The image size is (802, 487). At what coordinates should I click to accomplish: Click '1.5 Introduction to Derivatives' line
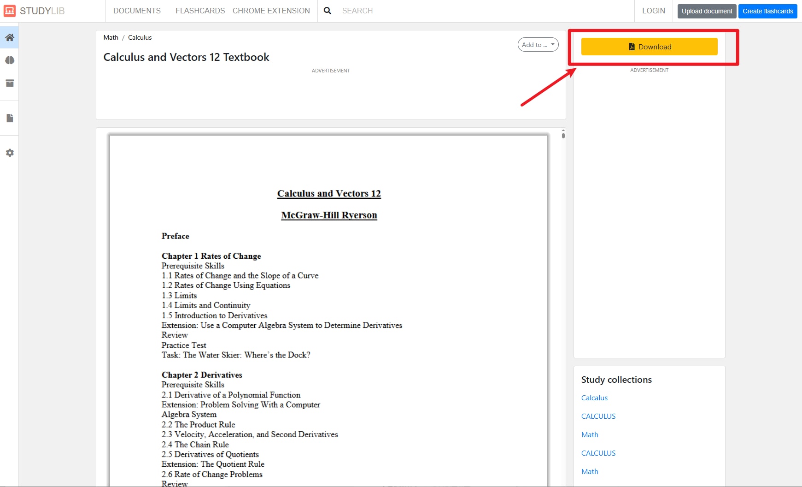[215, 315]
